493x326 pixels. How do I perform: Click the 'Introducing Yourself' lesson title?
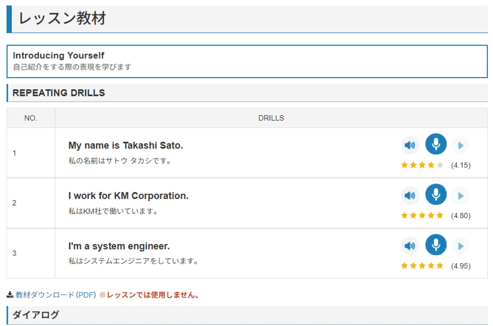[58, 55]
